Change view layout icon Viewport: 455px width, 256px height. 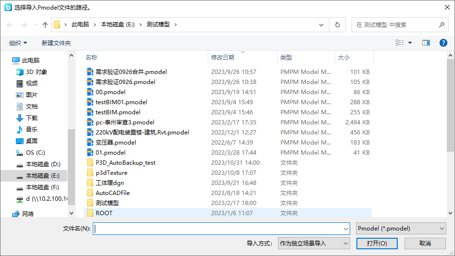[x=400, y=43]
